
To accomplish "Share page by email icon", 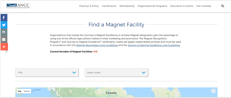I will pyautogui.click(x=4, y=39).
